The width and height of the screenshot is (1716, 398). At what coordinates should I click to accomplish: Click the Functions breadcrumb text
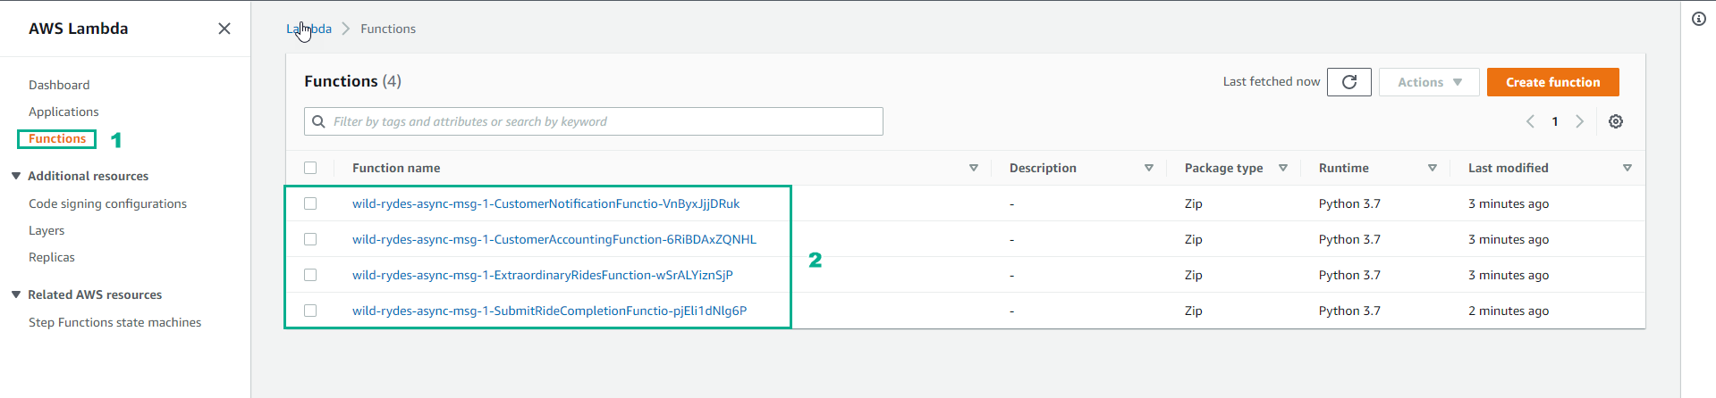(388, 29)
